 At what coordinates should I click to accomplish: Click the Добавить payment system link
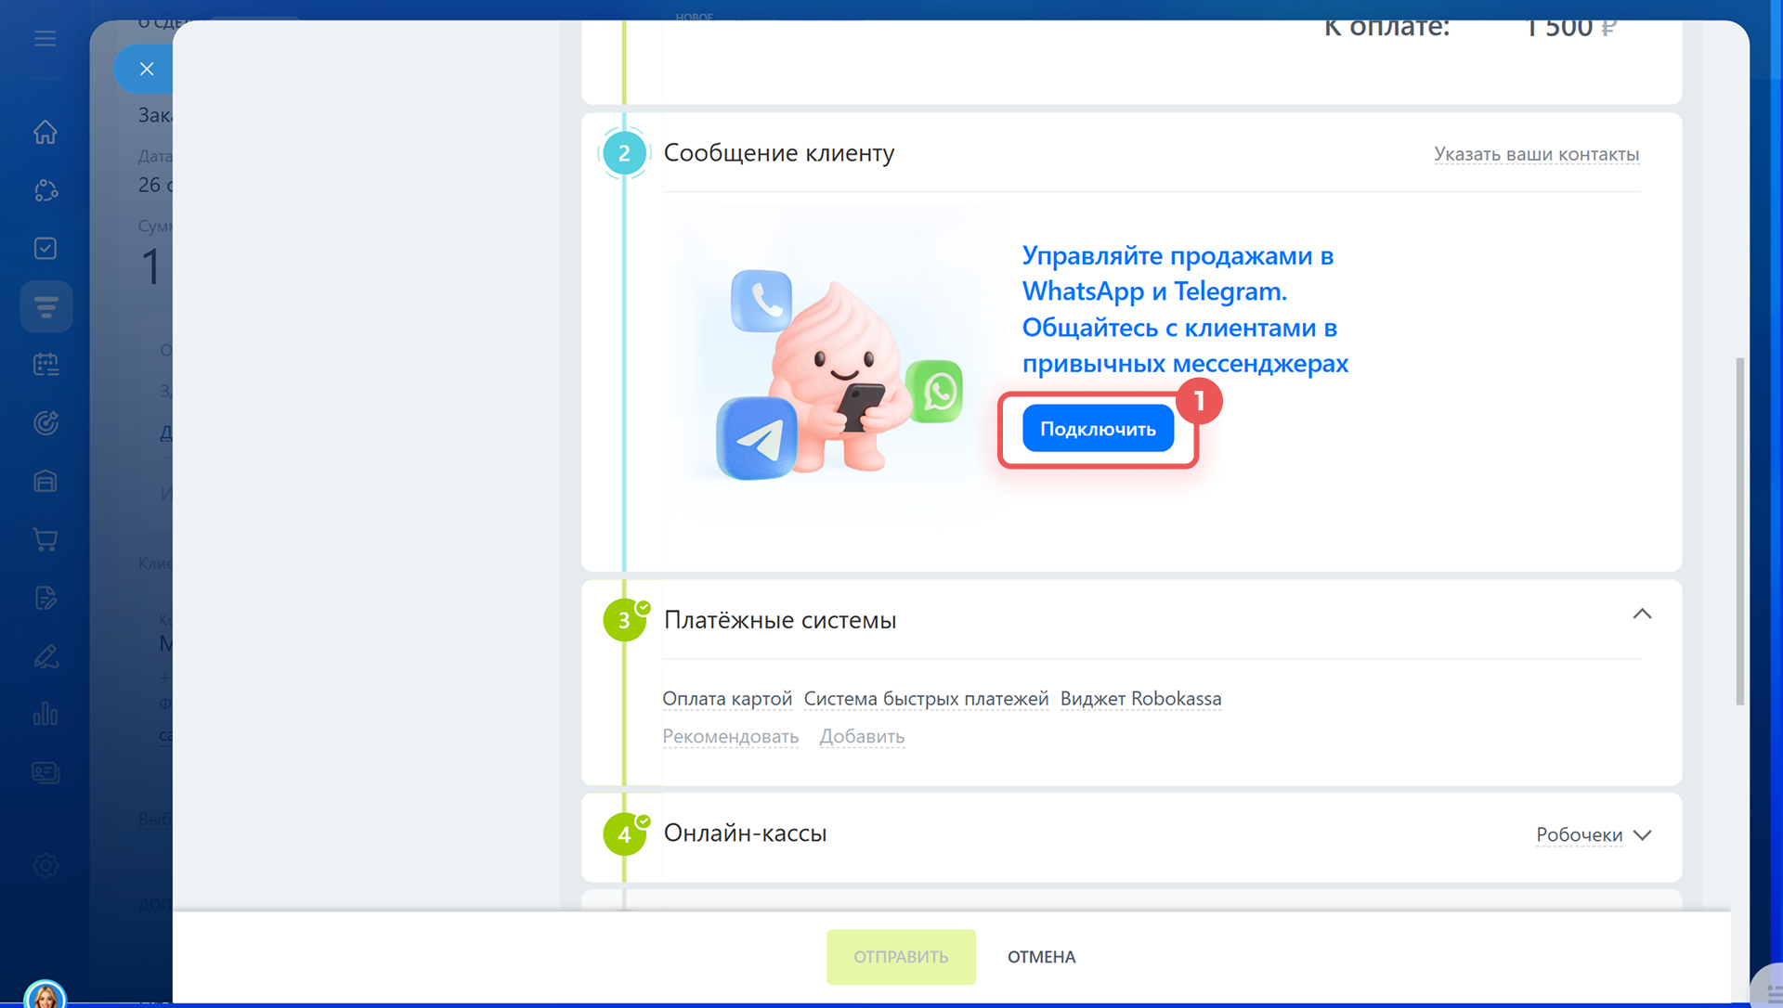point(861,736)
